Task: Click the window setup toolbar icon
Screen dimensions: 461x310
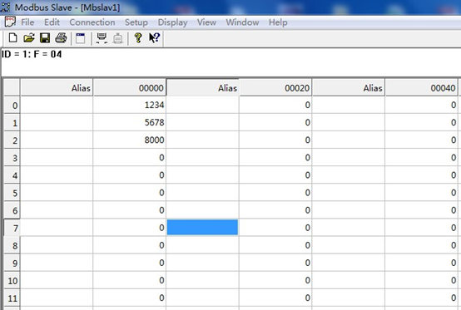Action: (x=80, y=38)
